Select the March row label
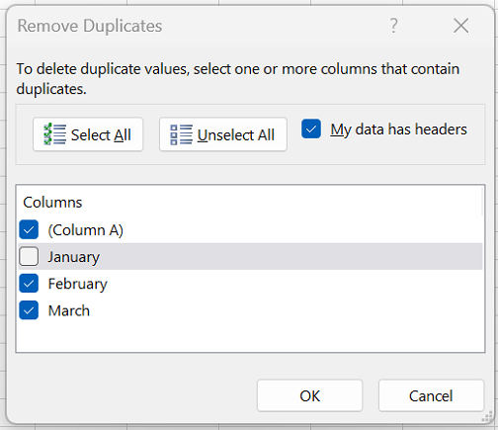Image resolution: width=498 pixels, height=430 pixels. pyautogui.click(x=69, y=310)
